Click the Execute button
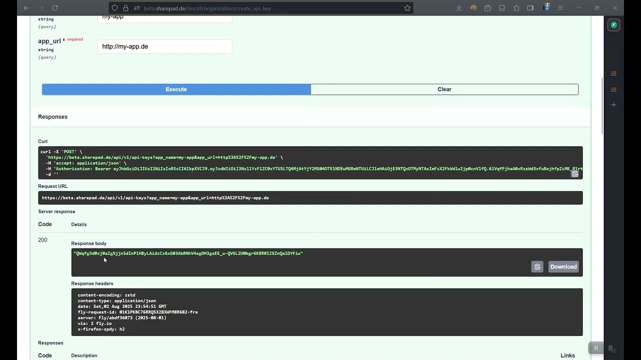The width and height of the screenshot is (641, 360). point(176,89)
